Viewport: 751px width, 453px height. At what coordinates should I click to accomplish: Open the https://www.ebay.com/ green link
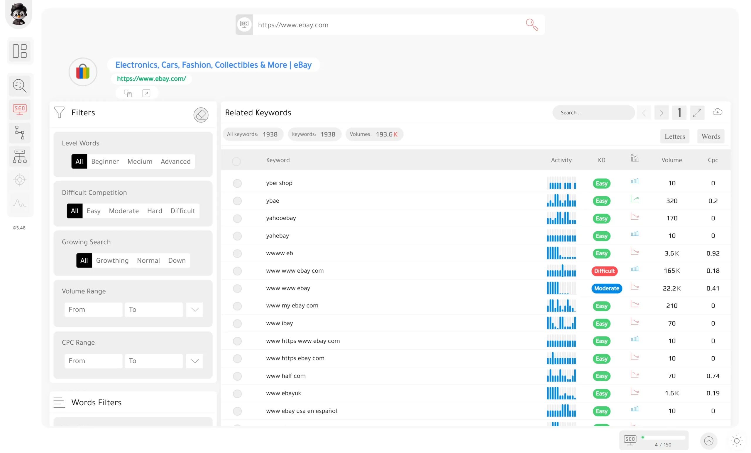pos(151,78)
